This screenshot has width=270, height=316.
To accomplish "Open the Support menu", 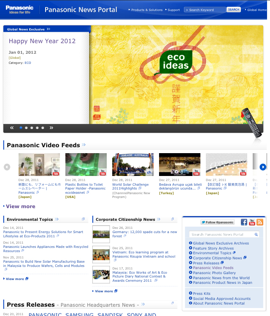I will point(173,10).
